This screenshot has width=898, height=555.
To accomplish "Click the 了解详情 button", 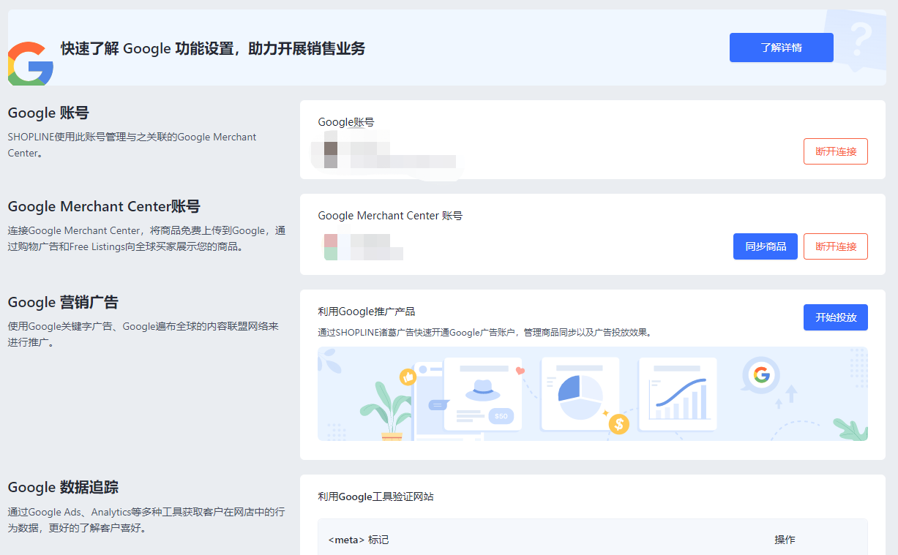I will pos(781,47).
